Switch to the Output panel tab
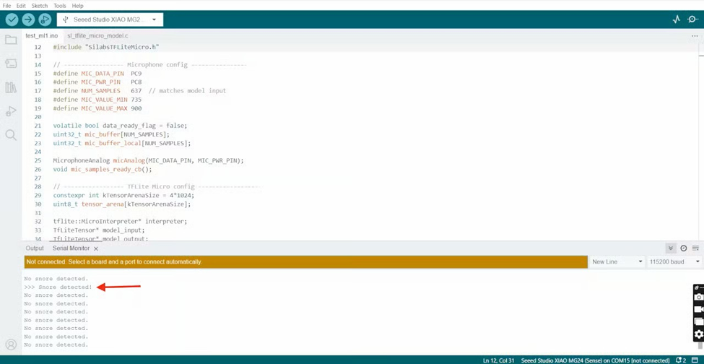This screenshot has width=704, height=364. point(35,248)
